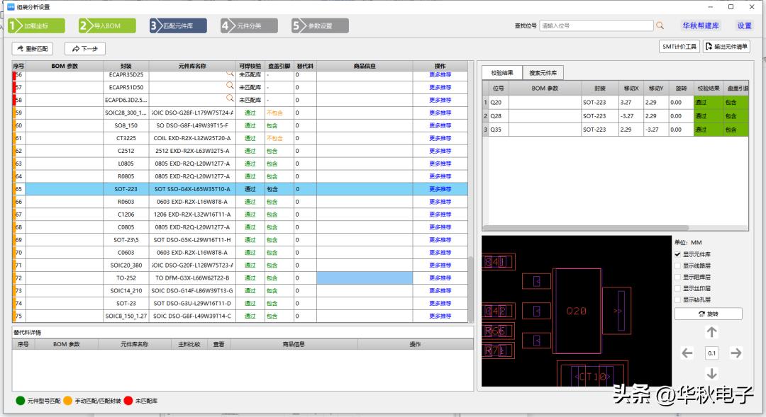Open the 华秋帮建库 link
The width and height of the screenshot is (766, 417).
[x=702, y=25]
